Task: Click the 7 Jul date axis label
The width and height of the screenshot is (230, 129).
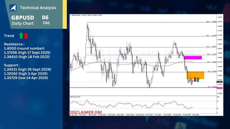Action: click(x=158, y=115)
